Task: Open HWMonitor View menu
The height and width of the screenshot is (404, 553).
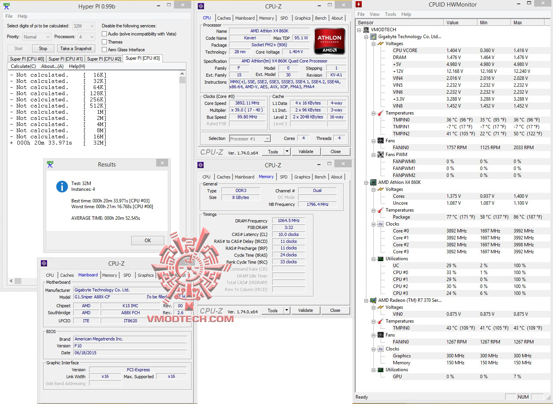Action: [x=374, y=14]
